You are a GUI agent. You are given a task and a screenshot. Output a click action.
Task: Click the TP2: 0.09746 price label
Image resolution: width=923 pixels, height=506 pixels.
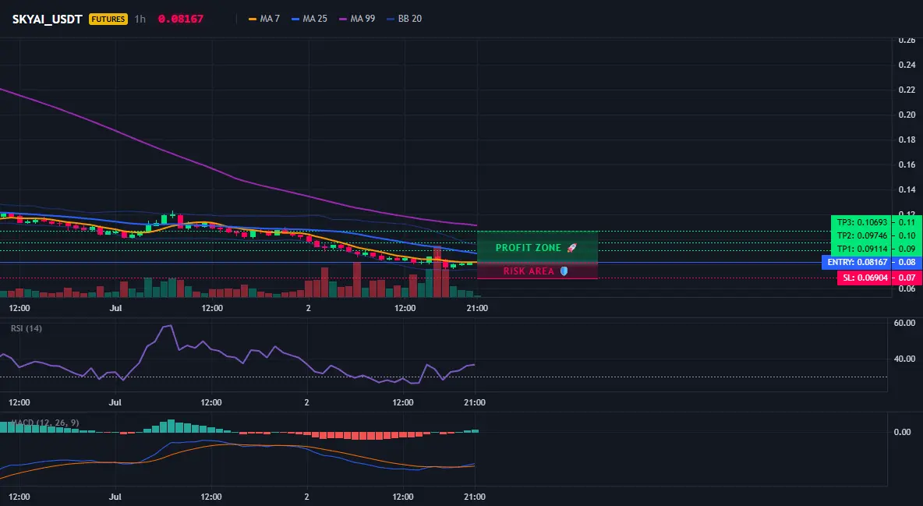coord(861,235)
